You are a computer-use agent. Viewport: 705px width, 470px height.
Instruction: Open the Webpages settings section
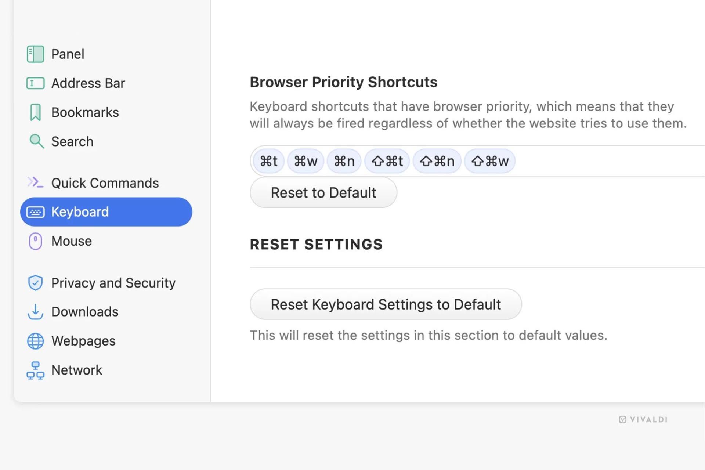click(83, 341)
